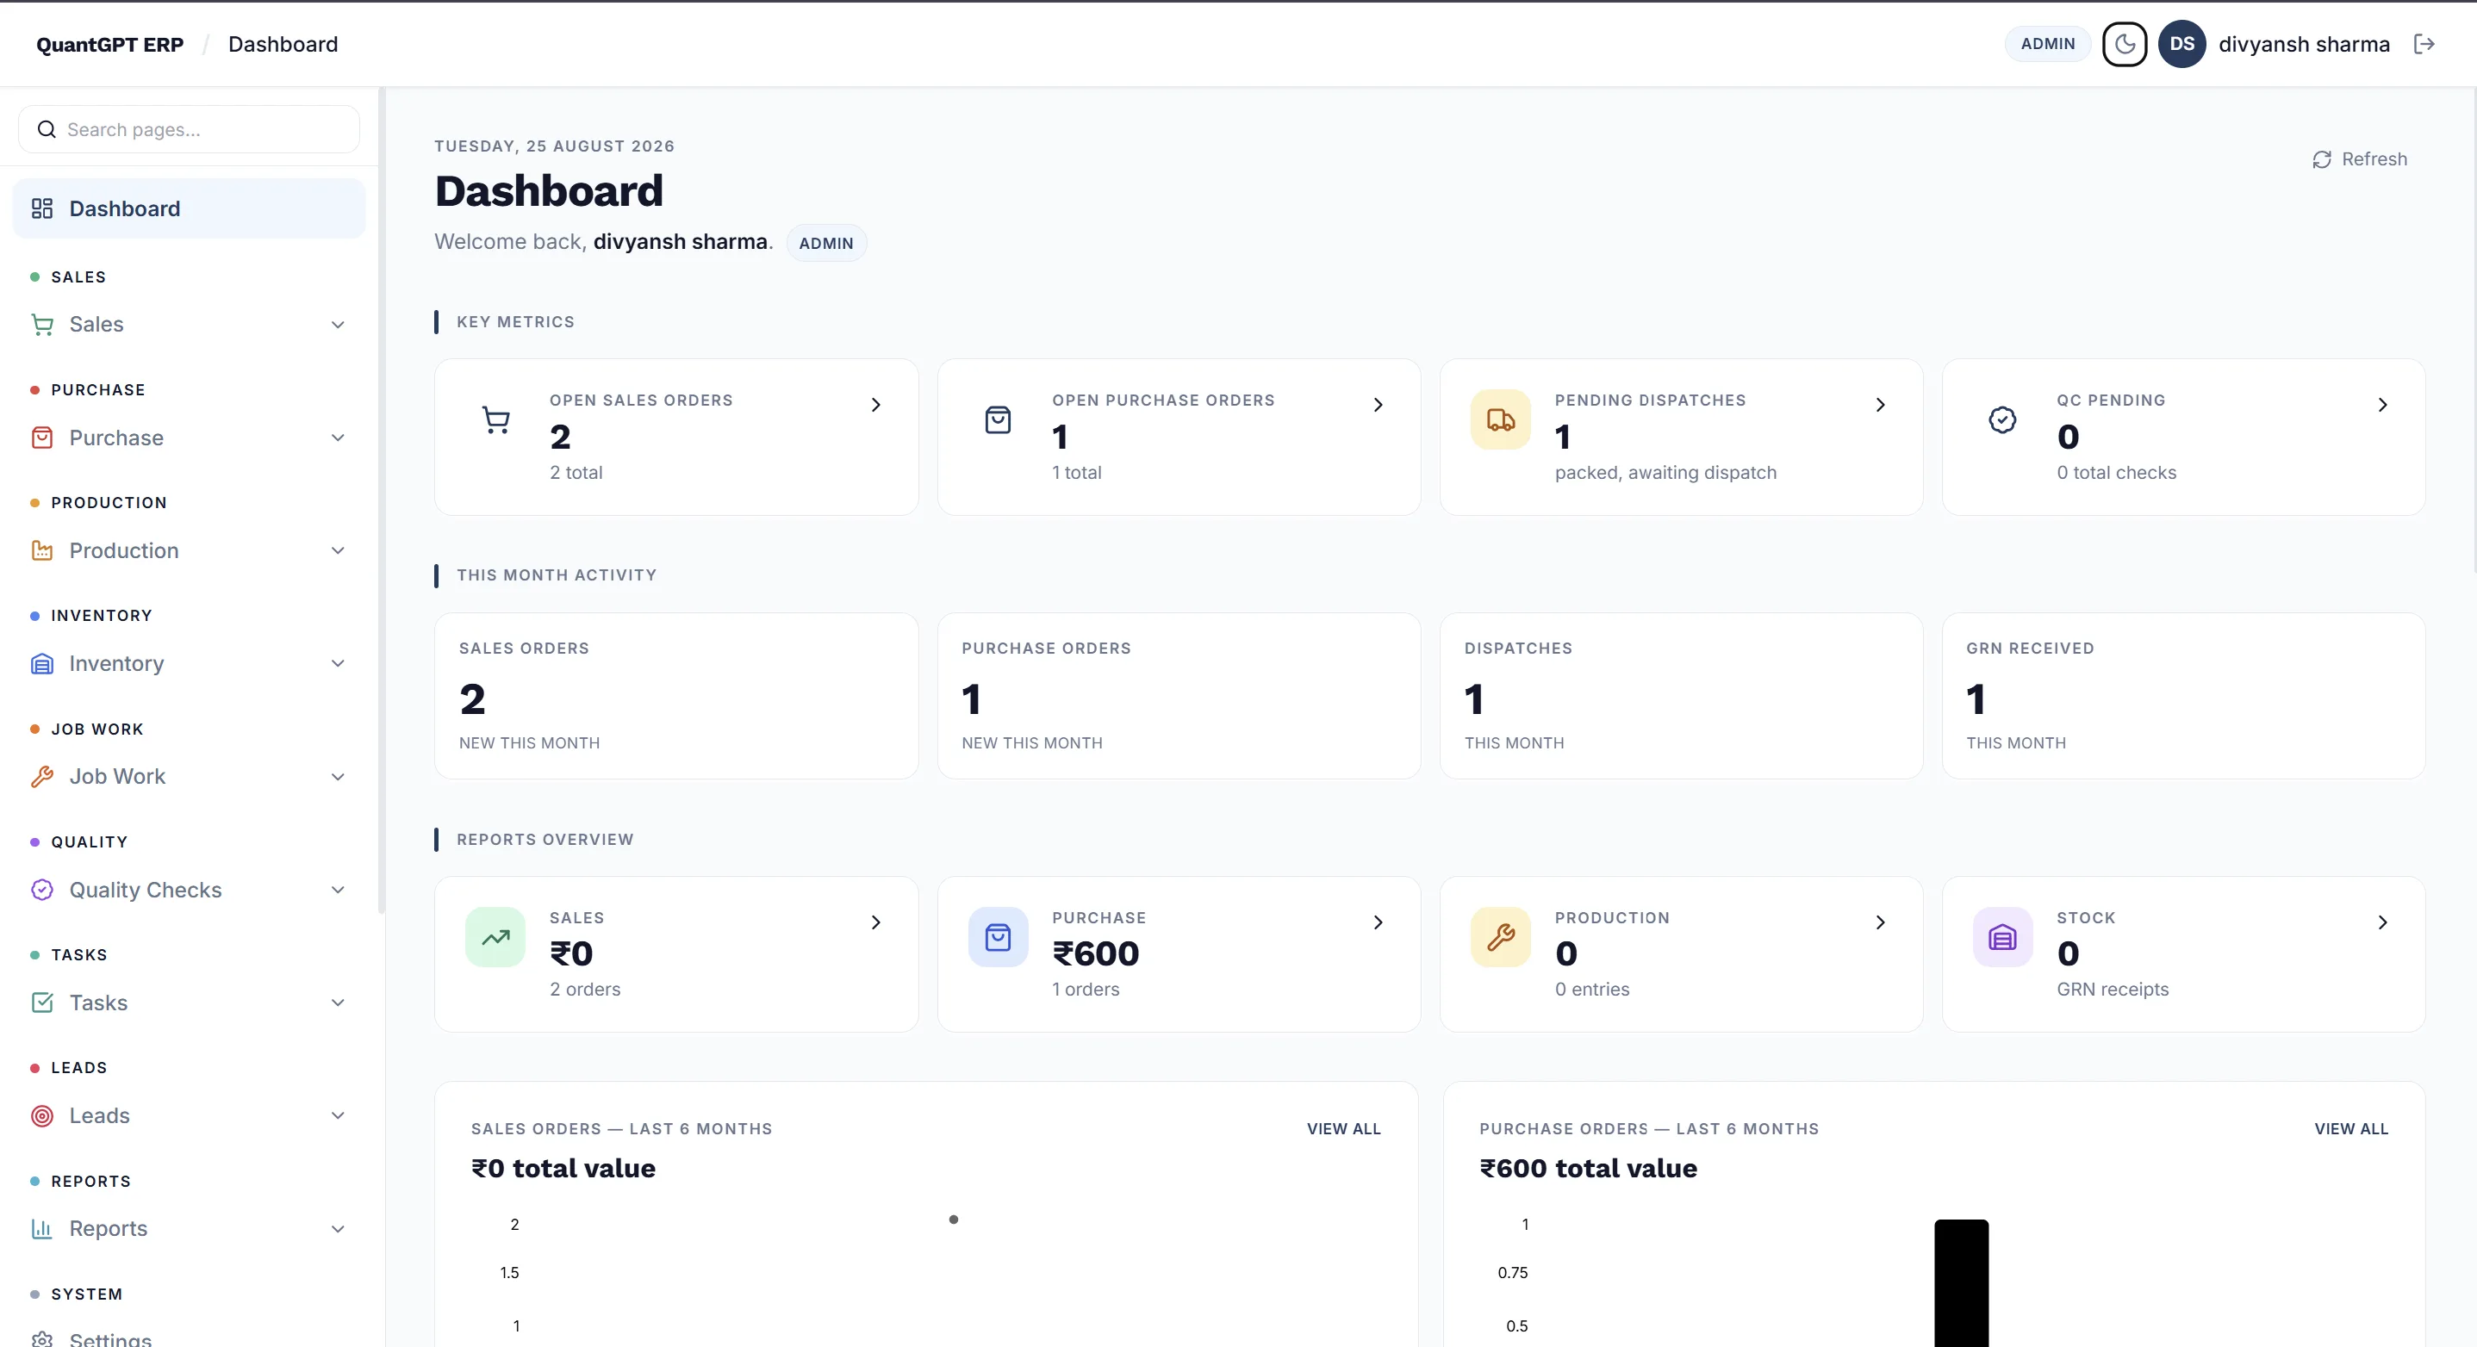
Task: Click the cart icon on Open Sales Orders card
Action: tap(496, 420)
